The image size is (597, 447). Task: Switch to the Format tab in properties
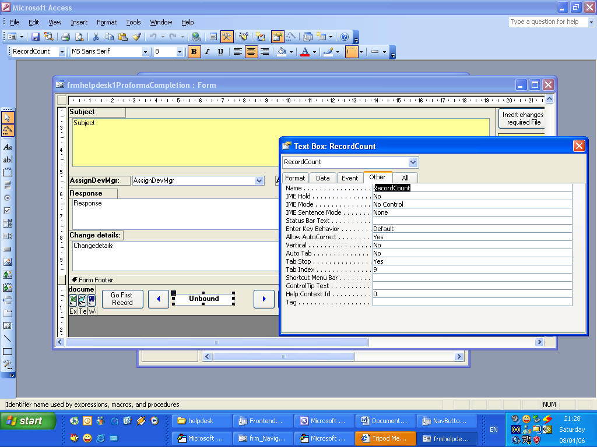point(295,178)
